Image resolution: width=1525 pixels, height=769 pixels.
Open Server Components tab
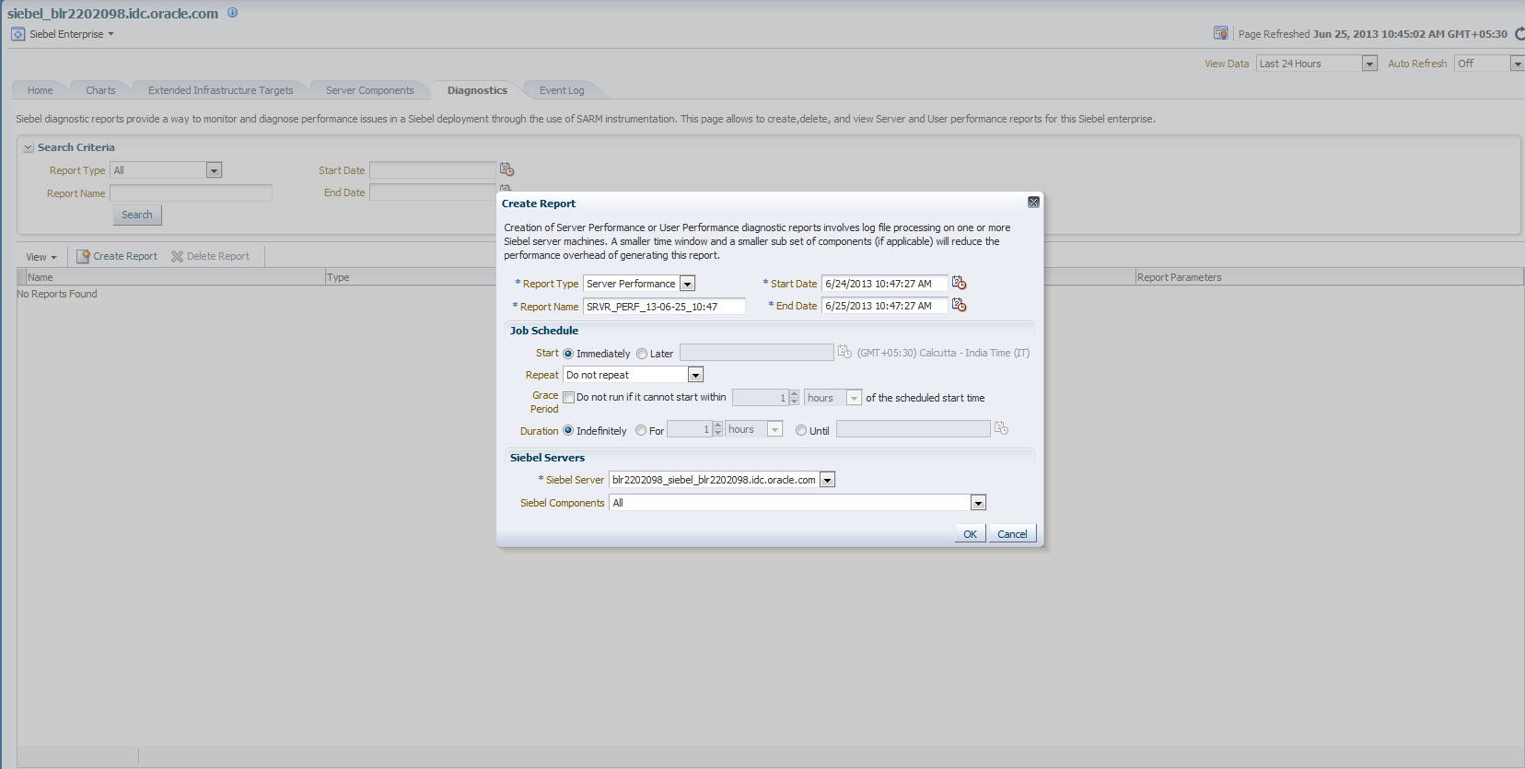point(369,90)
